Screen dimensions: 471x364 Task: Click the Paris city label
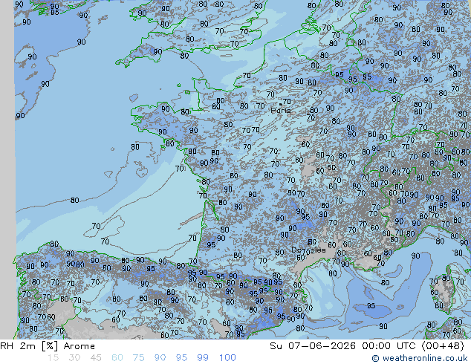[x=281, y=111]
